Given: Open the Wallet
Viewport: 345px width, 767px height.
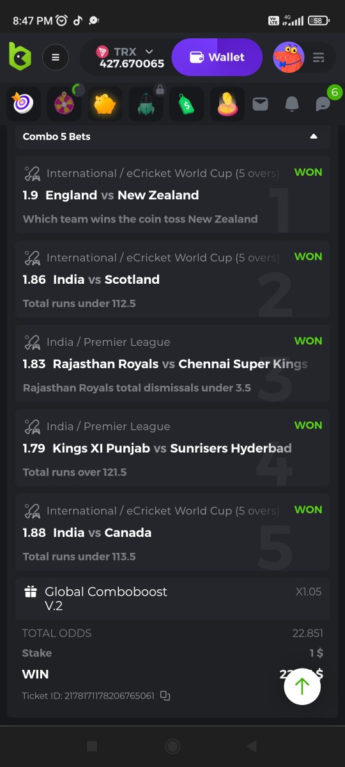Looking at the screenshot, I should click(x=217, y=58).
